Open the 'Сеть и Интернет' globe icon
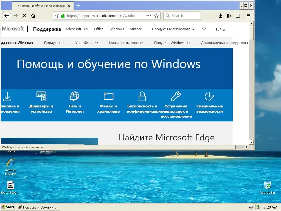The image size is (281, 211). click(75, 96)
